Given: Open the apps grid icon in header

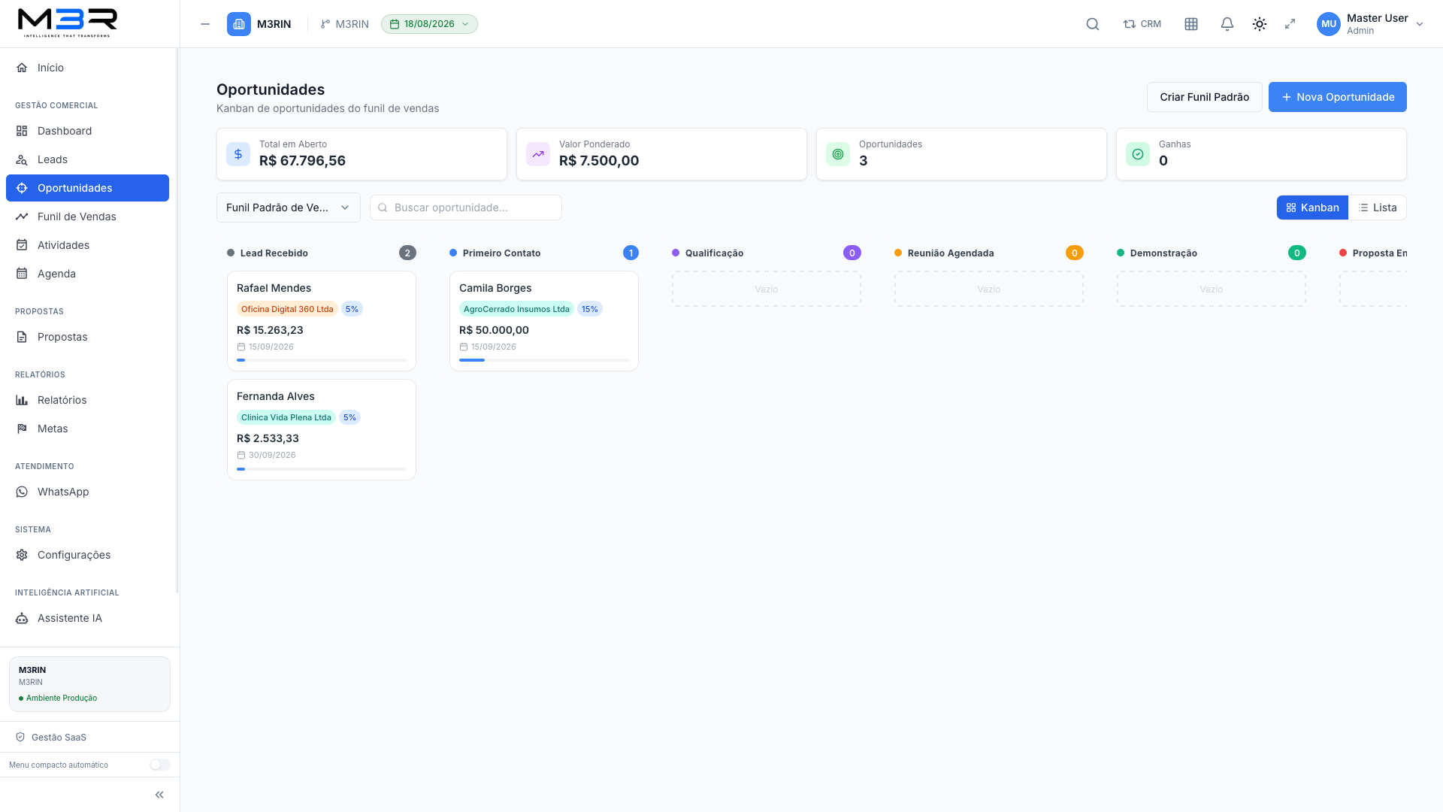Looking at the screenshot, I should (1191, 24).
